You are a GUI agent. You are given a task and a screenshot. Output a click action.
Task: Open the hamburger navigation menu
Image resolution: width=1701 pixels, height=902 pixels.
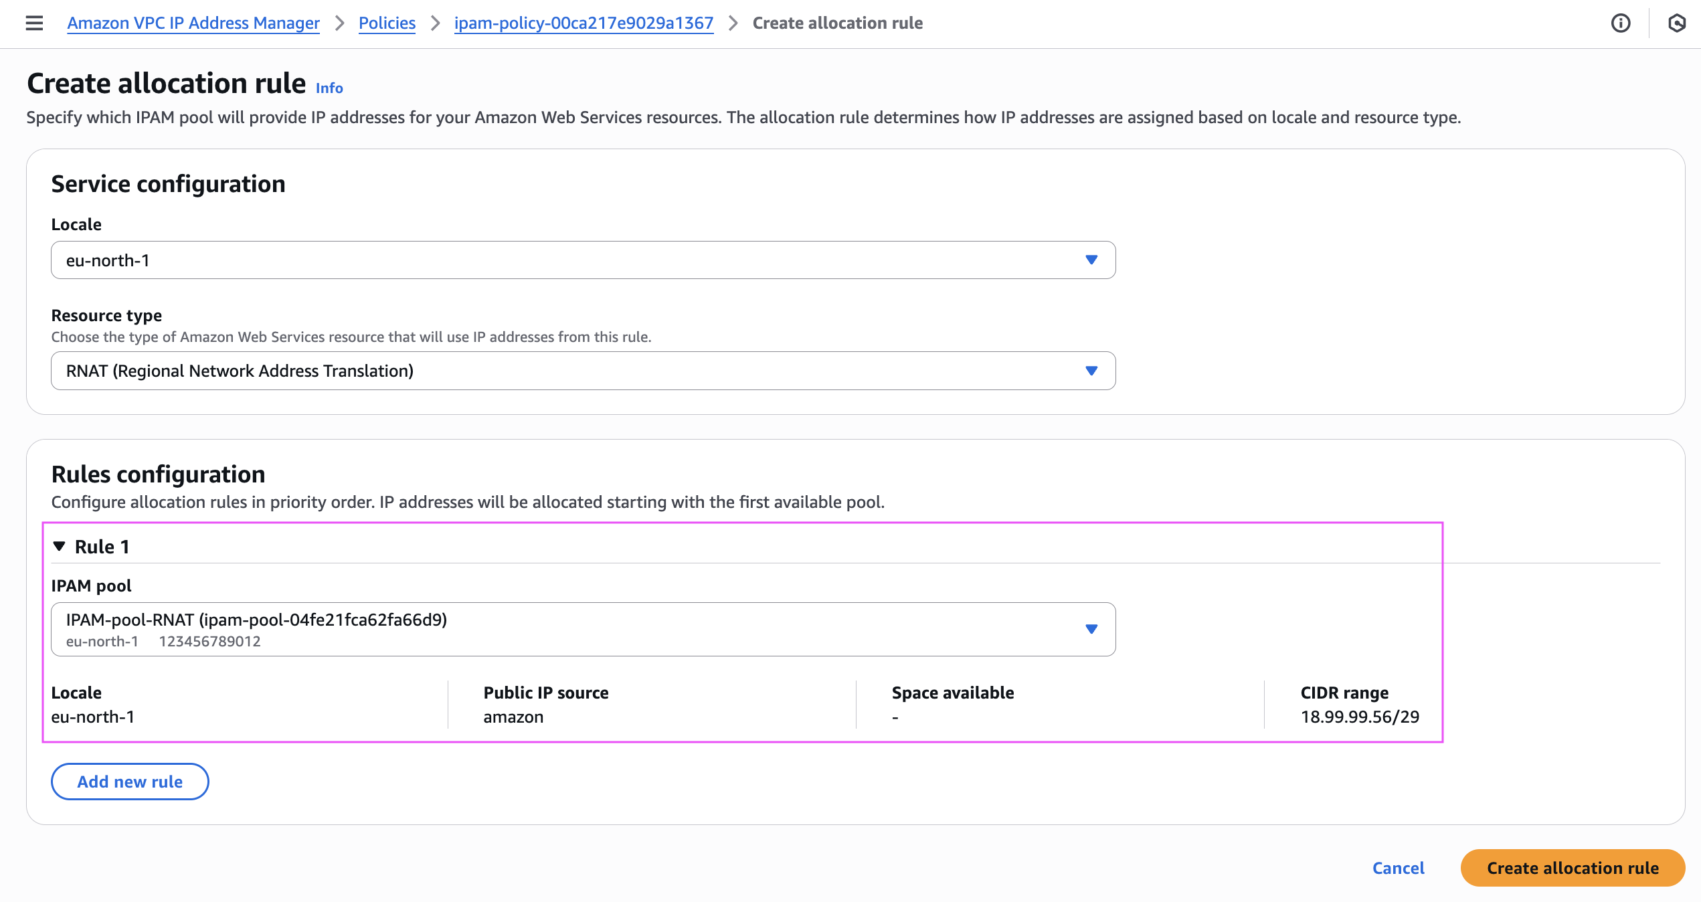34,23
